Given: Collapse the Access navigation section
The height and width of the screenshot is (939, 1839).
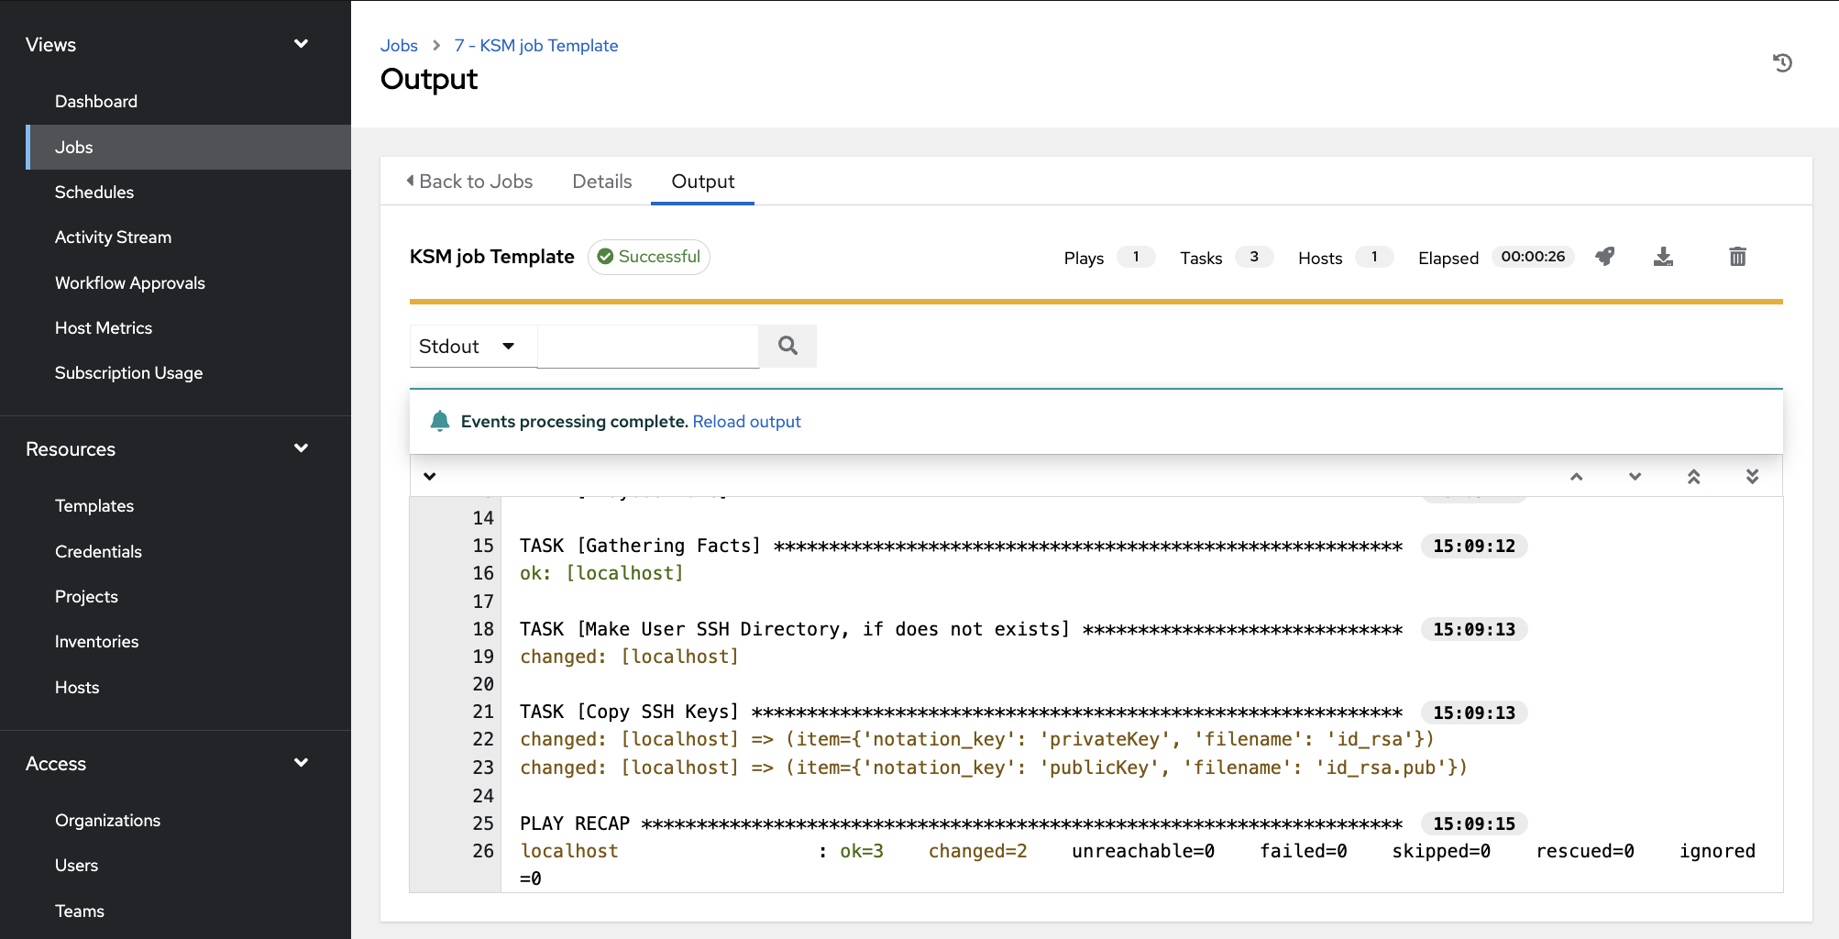Looking at the screenshot, I should (x=301, y=763).
